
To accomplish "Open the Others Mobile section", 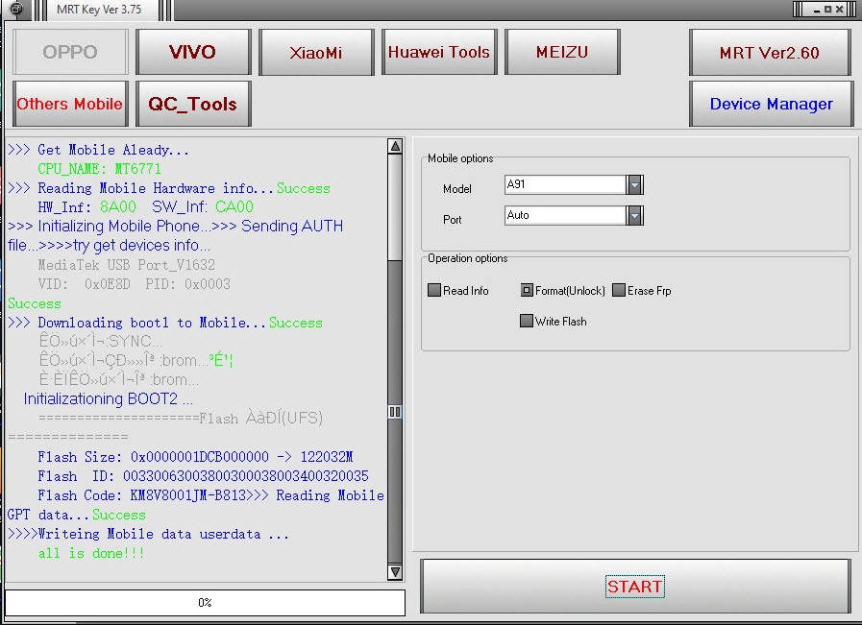I will [70, 104].
